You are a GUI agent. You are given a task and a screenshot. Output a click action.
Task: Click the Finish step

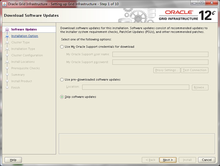point(16,88)
